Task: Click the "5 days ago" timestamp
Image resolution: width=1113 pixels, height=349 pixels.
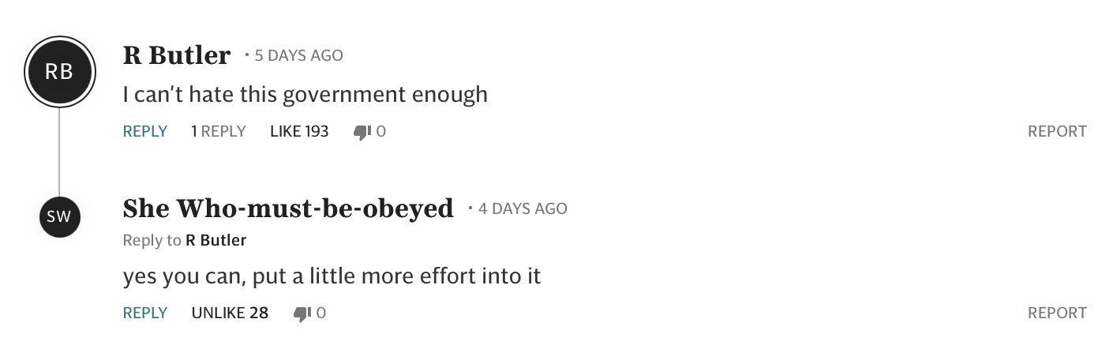Action: pos(298,56)
